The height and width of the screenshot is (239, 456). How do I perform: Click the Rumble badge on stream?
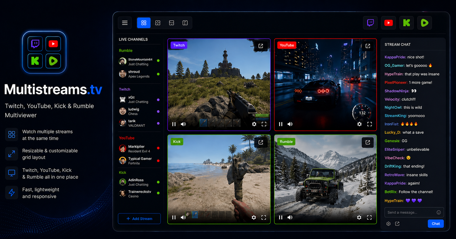click(x=286, y=142)
